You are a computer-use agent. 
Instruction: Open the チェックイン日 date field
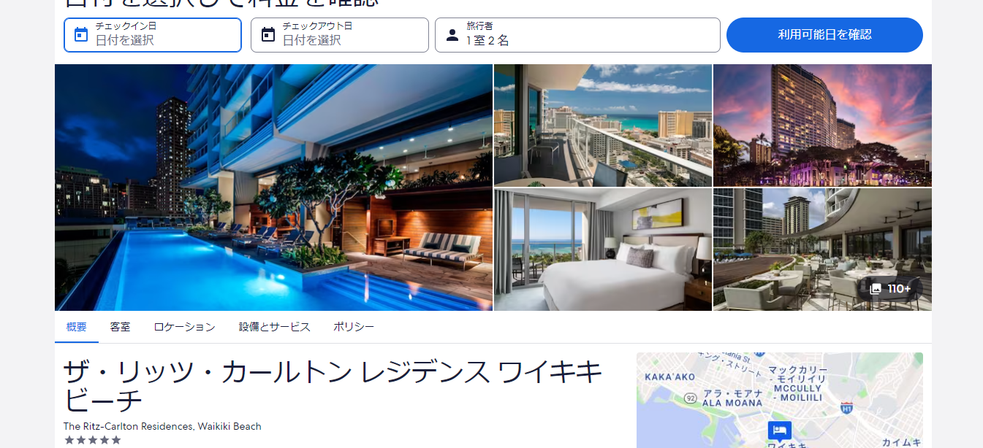click(x=153, y=35)
